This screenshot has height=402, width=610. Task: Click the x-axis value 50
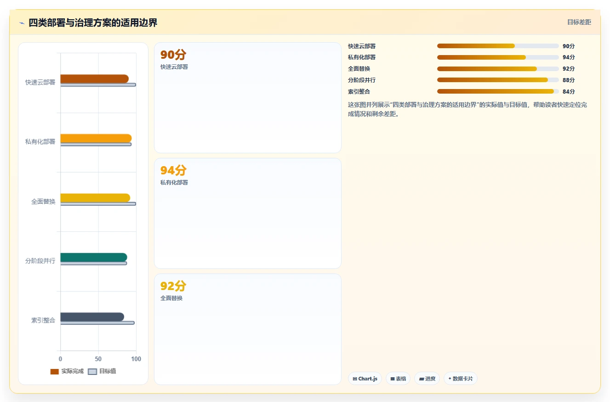tap(98, 359)
